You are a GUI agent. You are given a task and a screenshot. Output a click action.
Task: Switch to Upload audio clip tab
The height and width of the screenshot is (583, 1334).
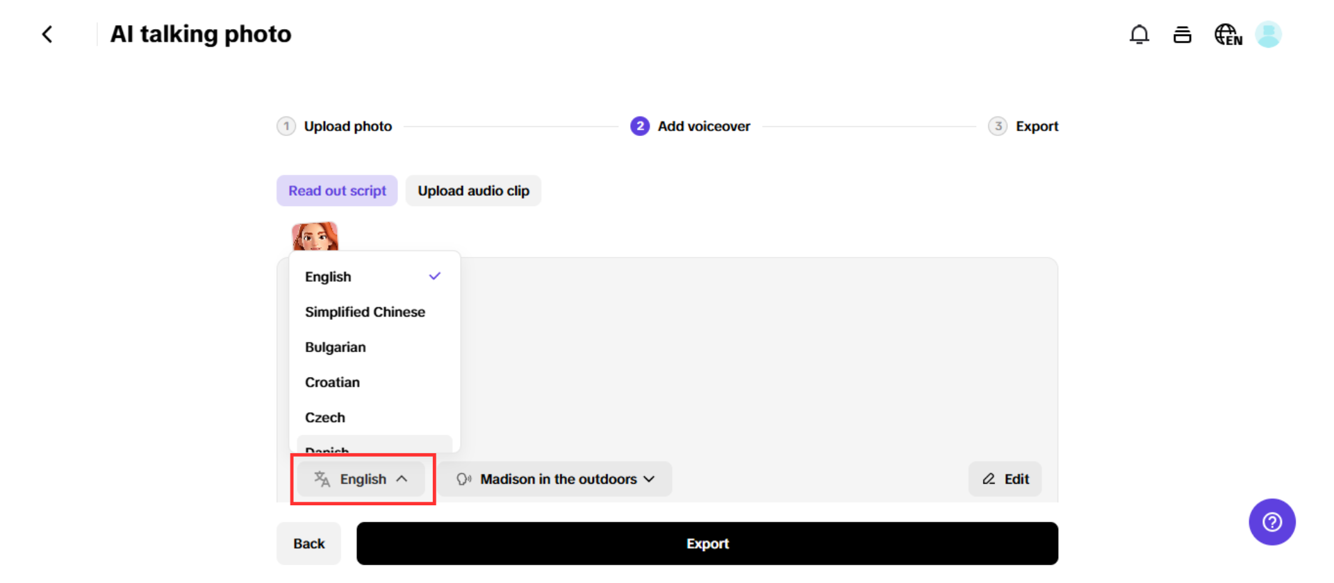pyautogui.click(x=473, y=191)
